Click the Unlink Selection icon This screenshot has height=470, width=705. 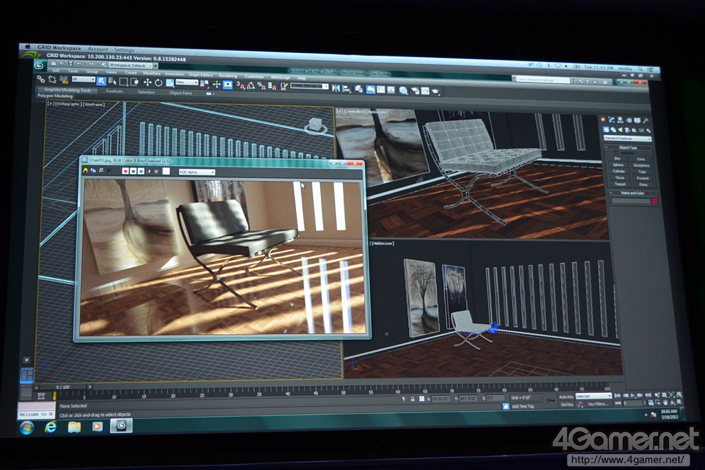coord(52,80)
